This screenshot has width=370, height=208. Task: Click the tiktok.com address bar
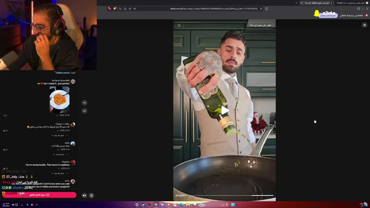click(x=214, y=9)
